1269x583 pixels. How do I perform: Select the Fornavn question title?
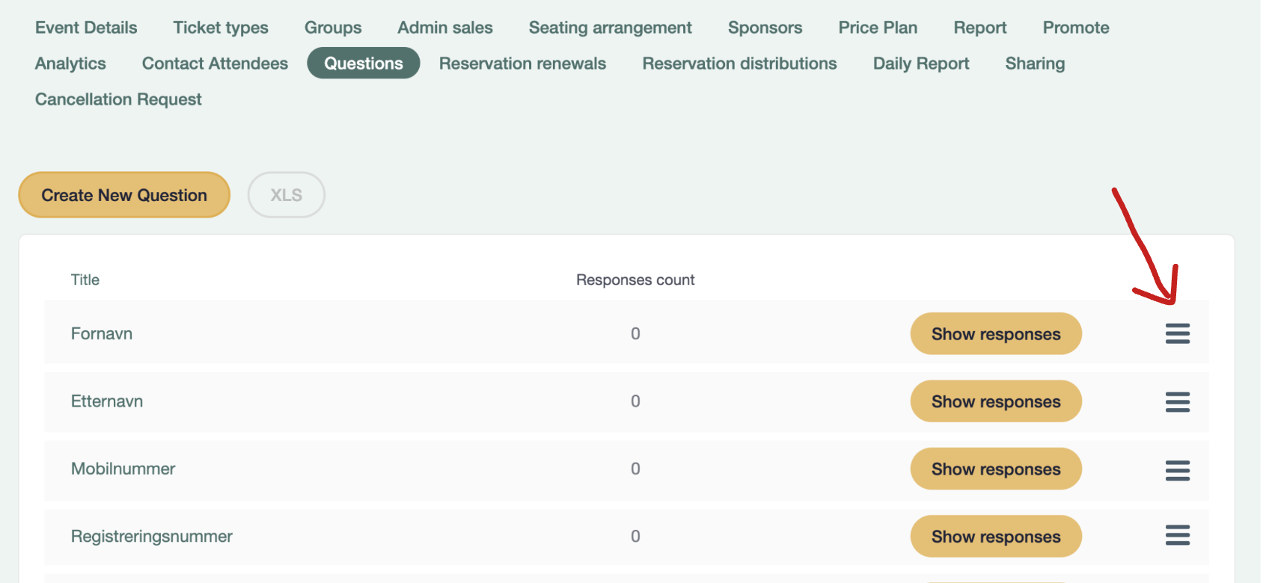click(x=102, y=333)
